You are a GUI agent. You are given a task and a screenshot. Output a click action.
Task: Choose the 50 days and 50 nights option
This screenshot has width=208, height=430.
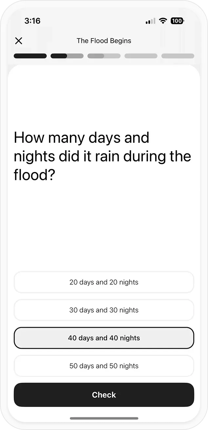pos(104,366)
